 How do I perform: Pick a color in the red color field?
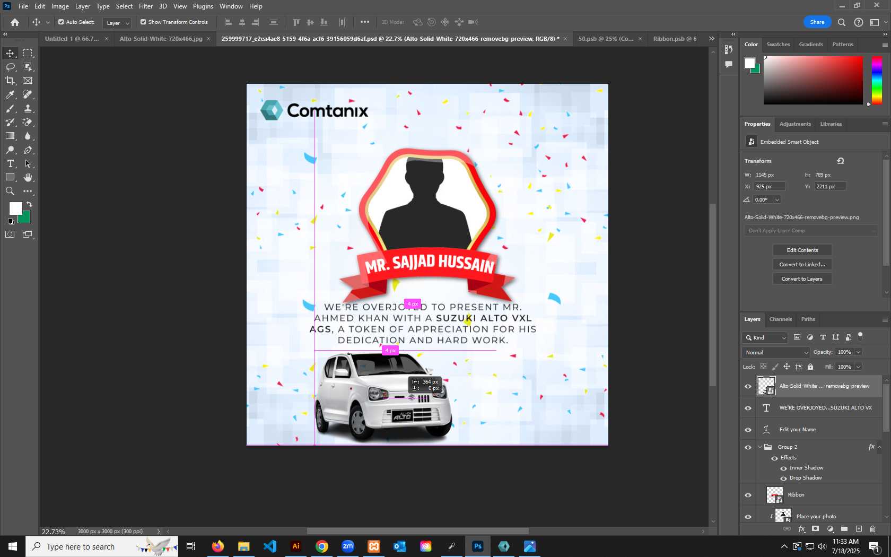point(813,80)
